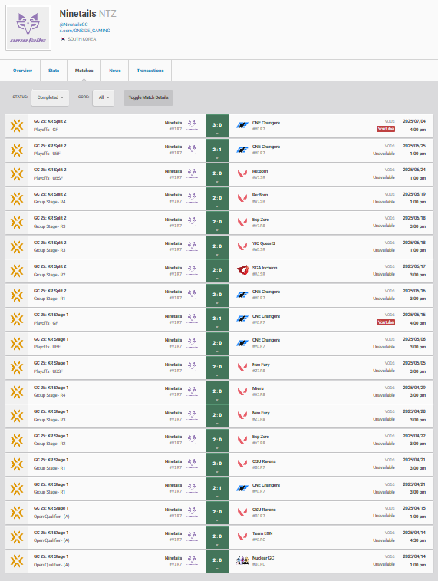Click the 4:30 pm match time
The height and width of the screenshot is (581, 438).
click(x=417, y=540)
